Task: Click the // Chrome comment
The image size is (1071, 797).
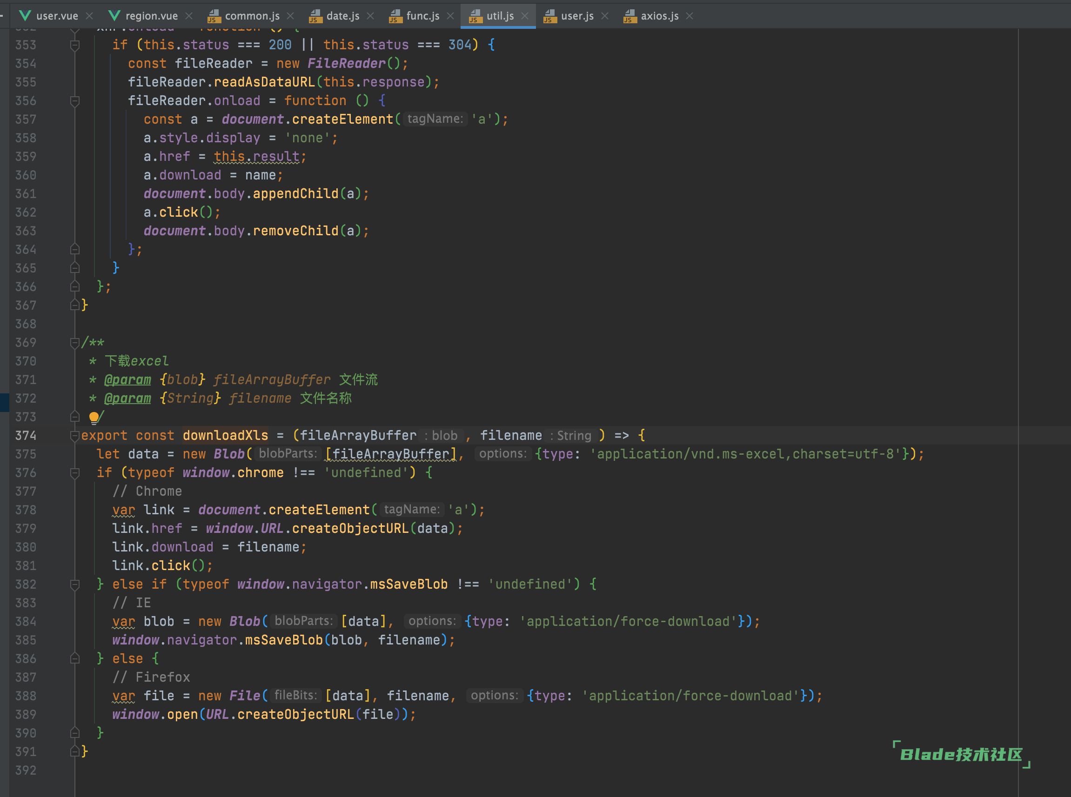Action: (x=147, y=491)
